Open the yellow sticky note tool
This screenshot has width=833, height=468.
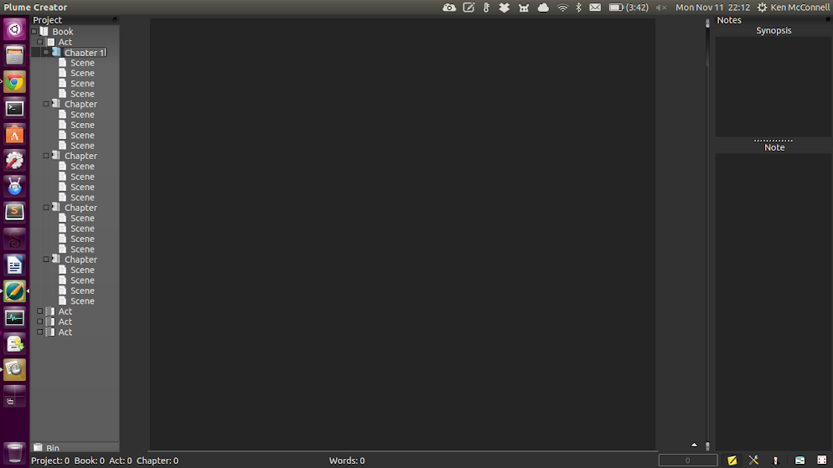732,460
